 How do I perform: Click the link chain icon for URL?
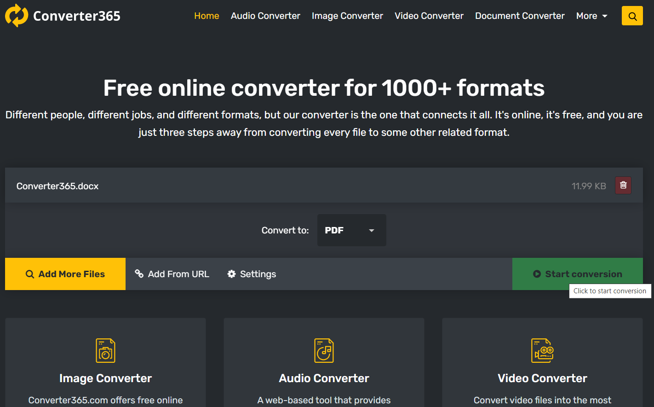tap(139, 274)
